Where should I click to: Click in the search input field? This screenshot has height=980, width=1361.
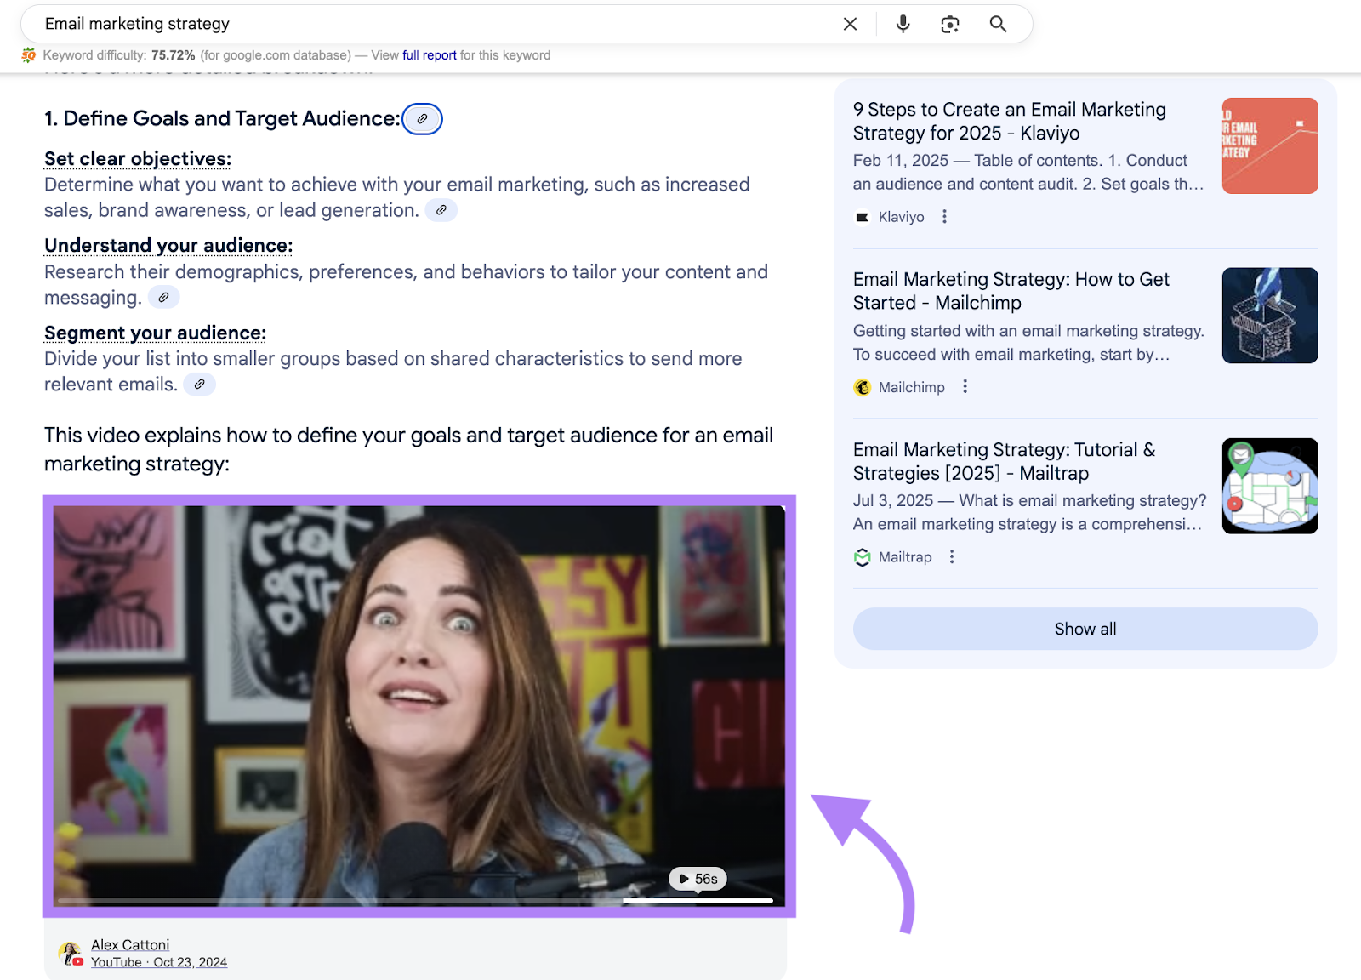[x=425, y=24]
